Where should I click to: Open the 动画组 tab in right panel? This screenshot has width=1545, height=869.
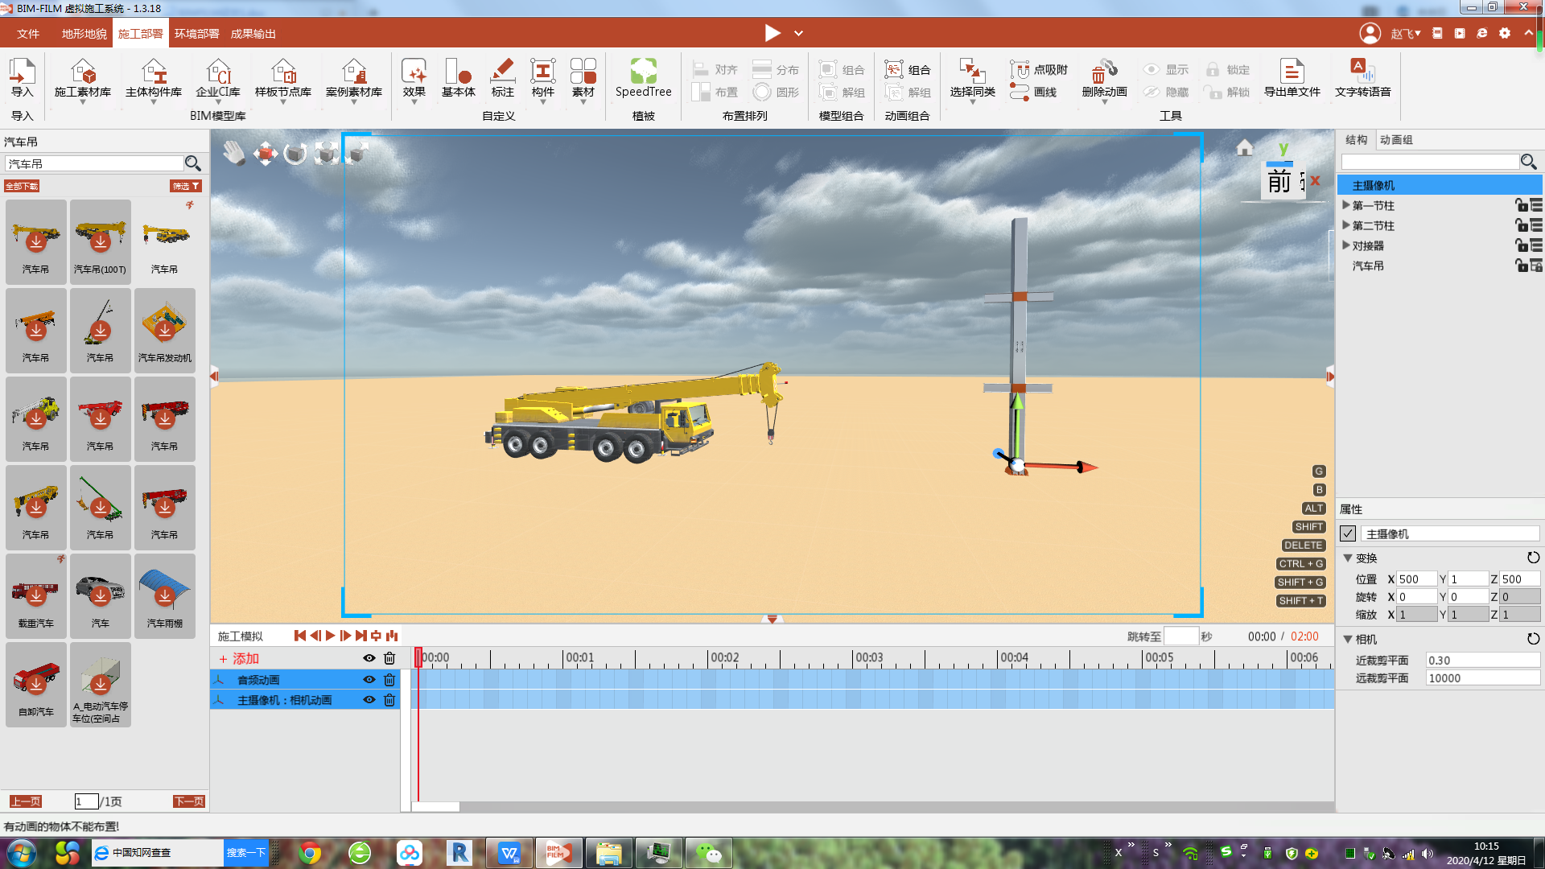coord(1397,139)
